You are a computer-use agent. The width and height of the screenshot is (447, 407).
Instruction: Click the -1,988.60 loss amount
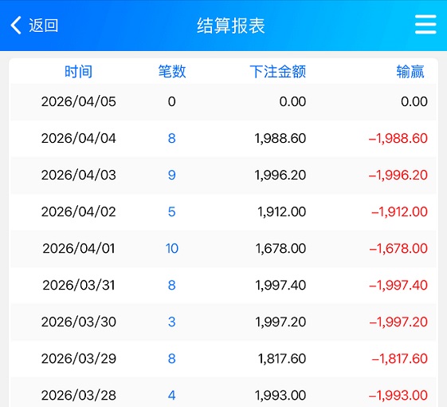click(398, 138)
